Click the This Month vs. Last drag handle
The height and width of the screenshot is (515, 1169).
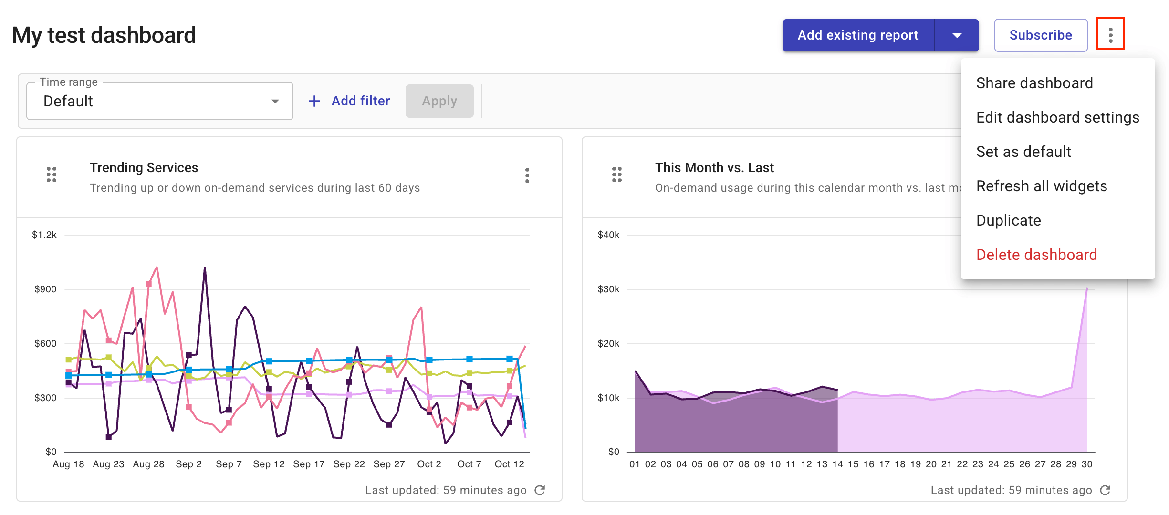tap(616, 175)
